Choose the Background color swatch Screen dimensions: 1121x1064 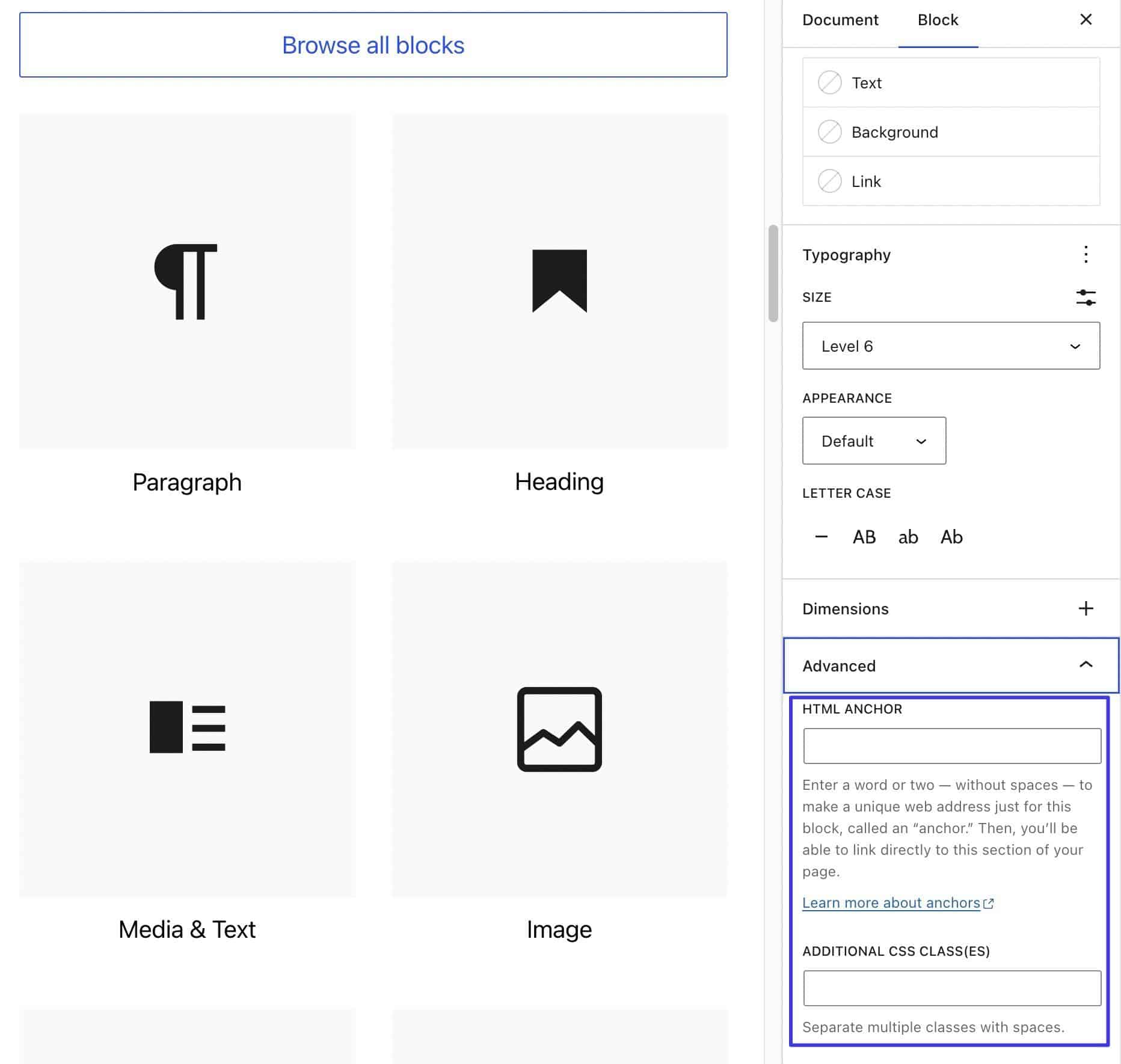click(x=830, y=132)
